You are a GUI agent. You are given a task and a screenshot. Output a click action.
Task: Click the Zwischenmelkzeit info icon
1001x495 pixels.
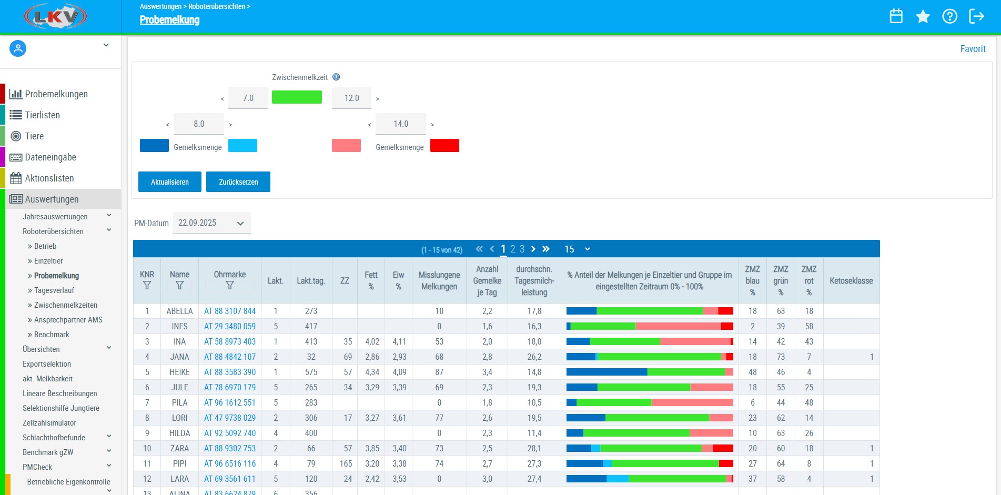pos(336,77)
